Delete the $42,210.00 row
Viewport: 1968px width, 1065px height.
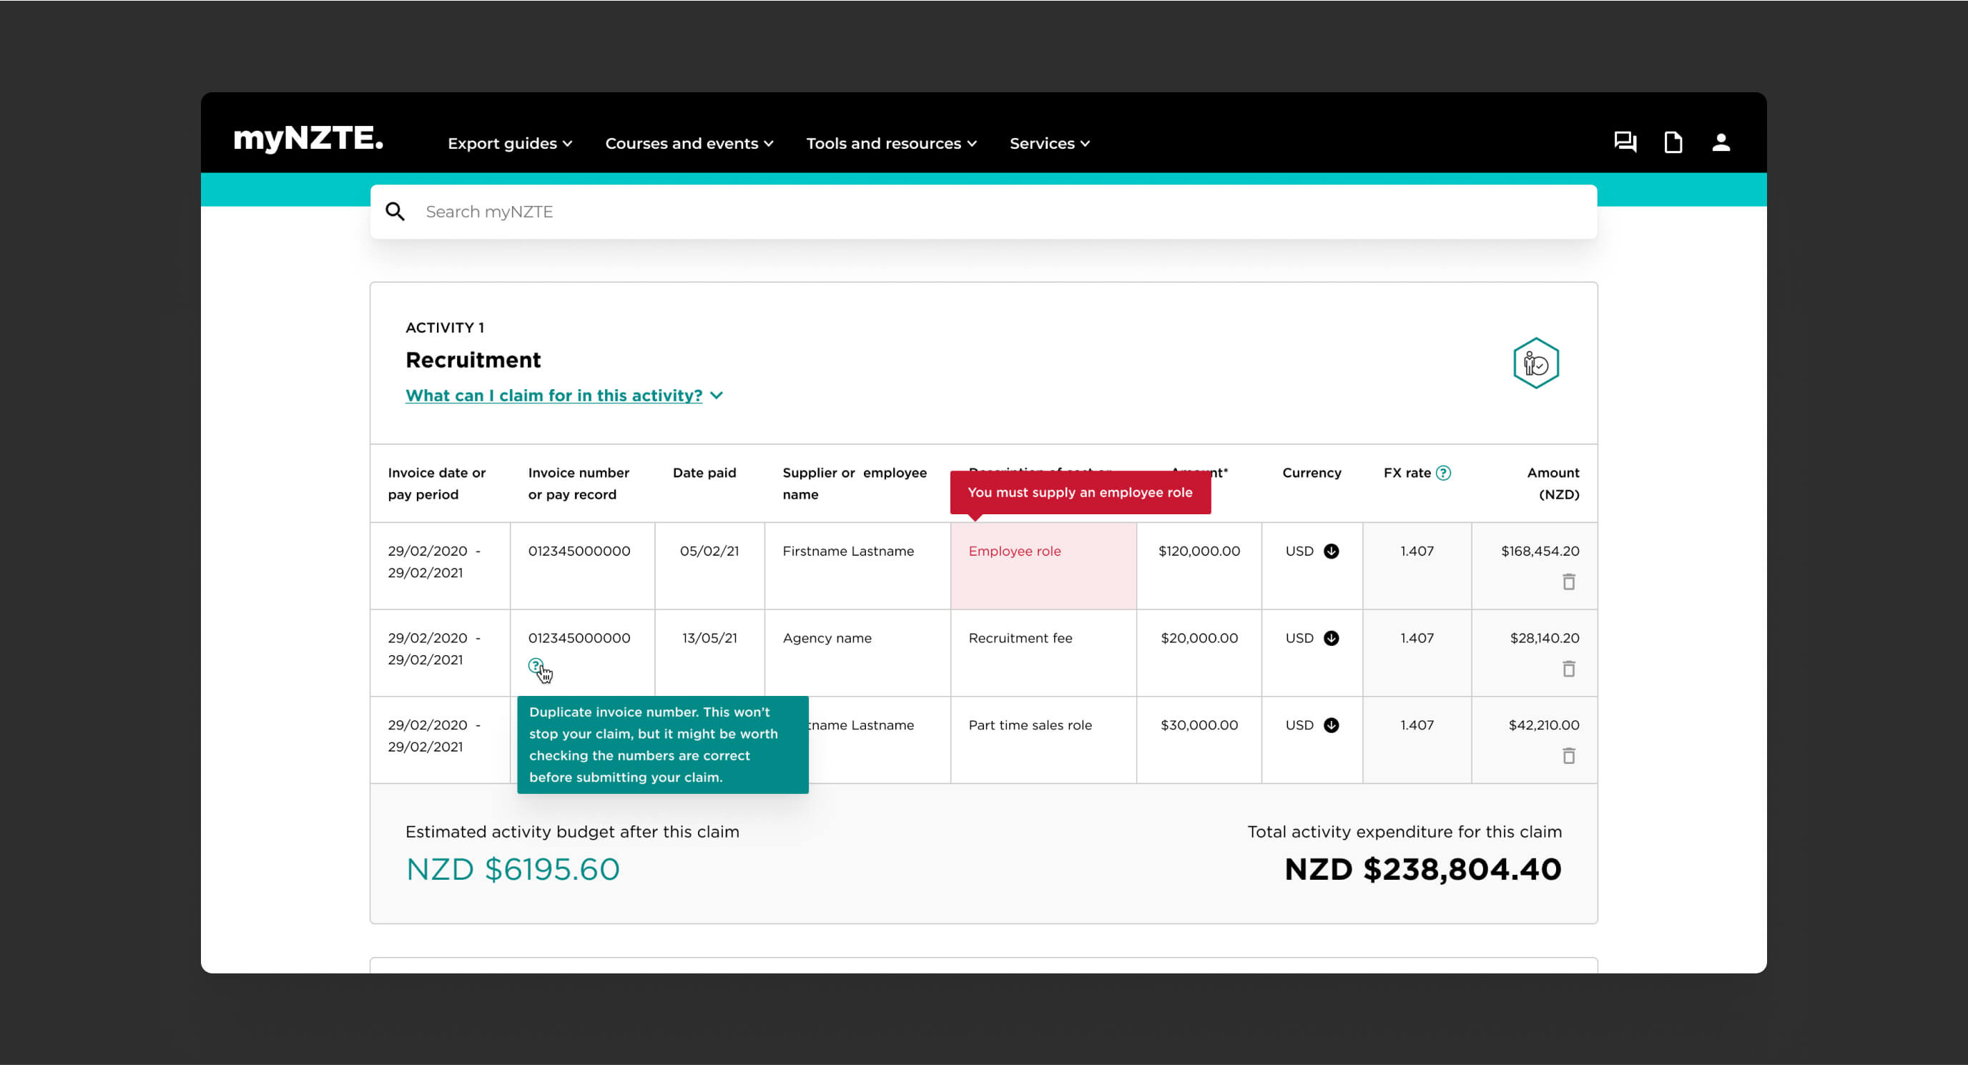tap(1568, 756)
